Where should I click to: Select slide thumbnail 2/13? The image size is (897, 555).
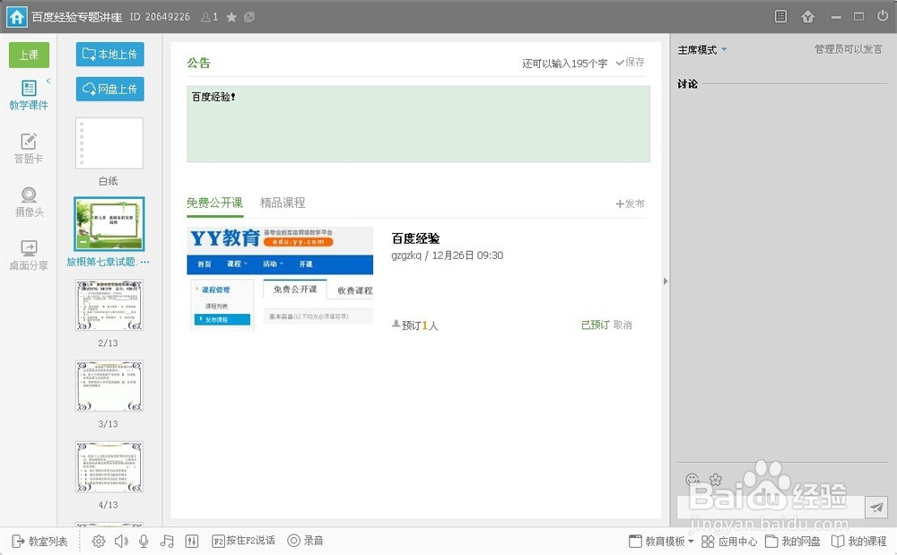pyautogui.click(x=109, y=305)
